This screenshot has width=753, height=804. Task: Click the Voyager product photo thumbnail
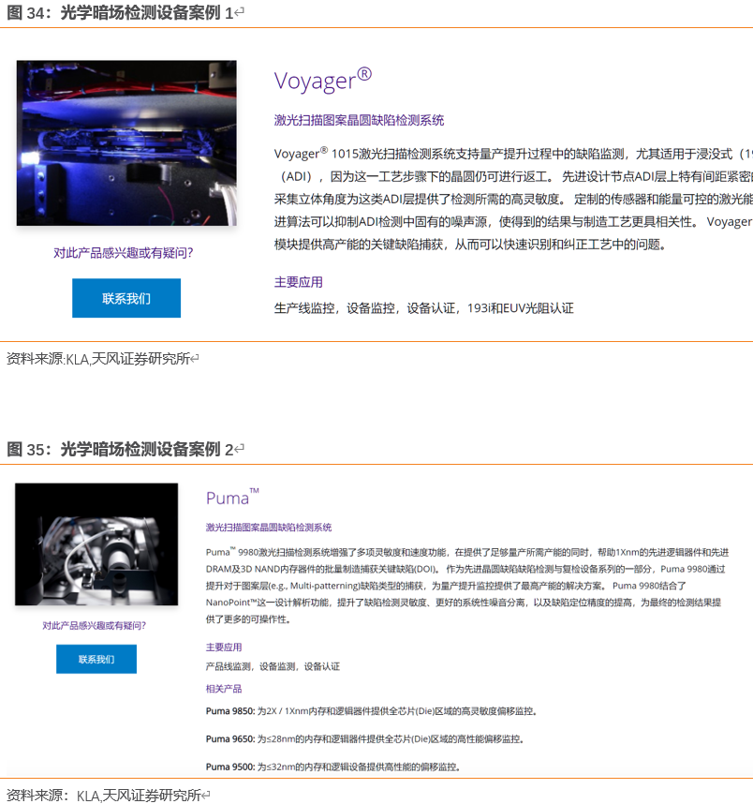point(126,143)
